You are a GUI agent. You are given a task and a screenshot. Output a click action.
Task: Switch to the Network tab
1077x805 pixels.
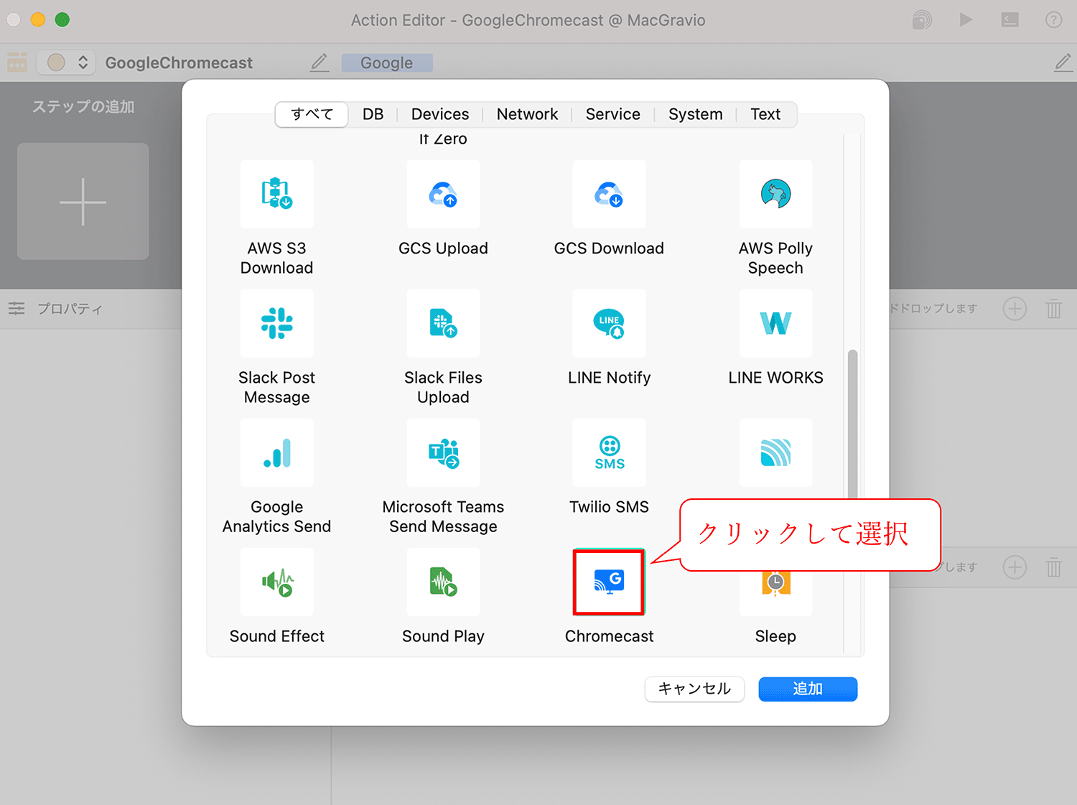tap(527, 114)
